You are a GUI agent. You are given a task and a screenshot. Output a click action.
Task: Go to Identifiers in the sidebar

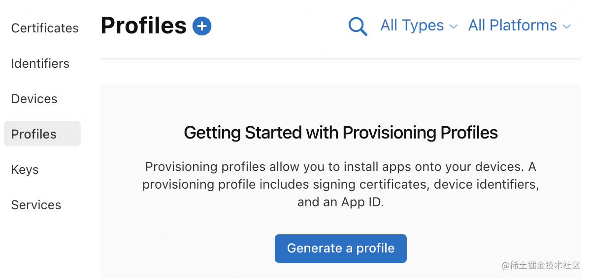[x=40, y=63]
